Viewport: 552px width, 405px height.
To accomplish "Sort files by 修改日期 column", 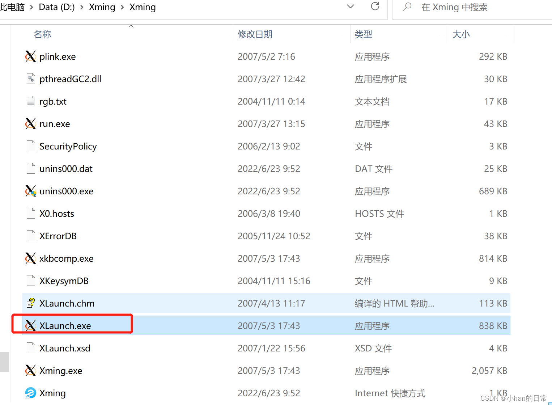I will (x=255, y=34).
